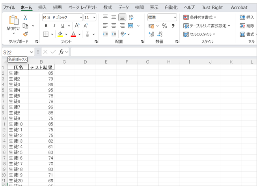
Task: Toggle bottom align button
Action: [122, 17]
